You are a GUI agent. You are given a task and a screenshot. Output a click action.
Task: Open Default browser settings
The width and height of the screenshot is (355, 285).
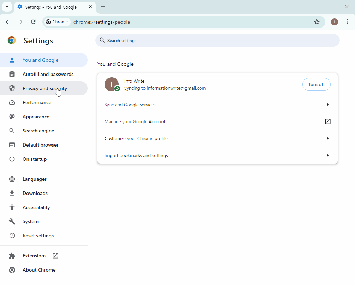pyautogui.click(x=44, y=145)
